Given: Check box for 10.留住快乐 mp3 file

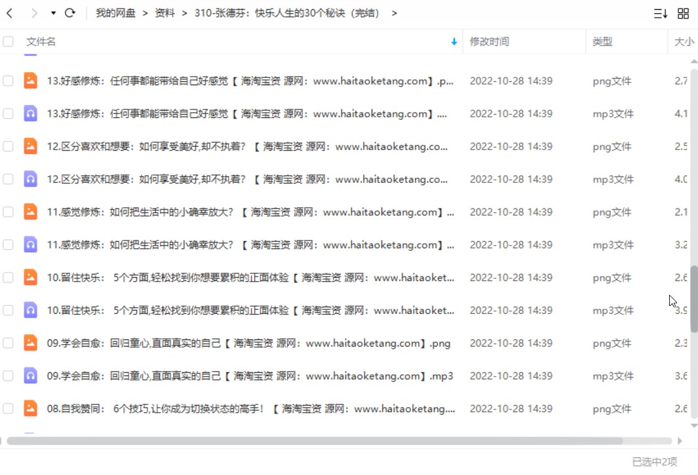Looking at the screenshot, I should click(8, 311).
